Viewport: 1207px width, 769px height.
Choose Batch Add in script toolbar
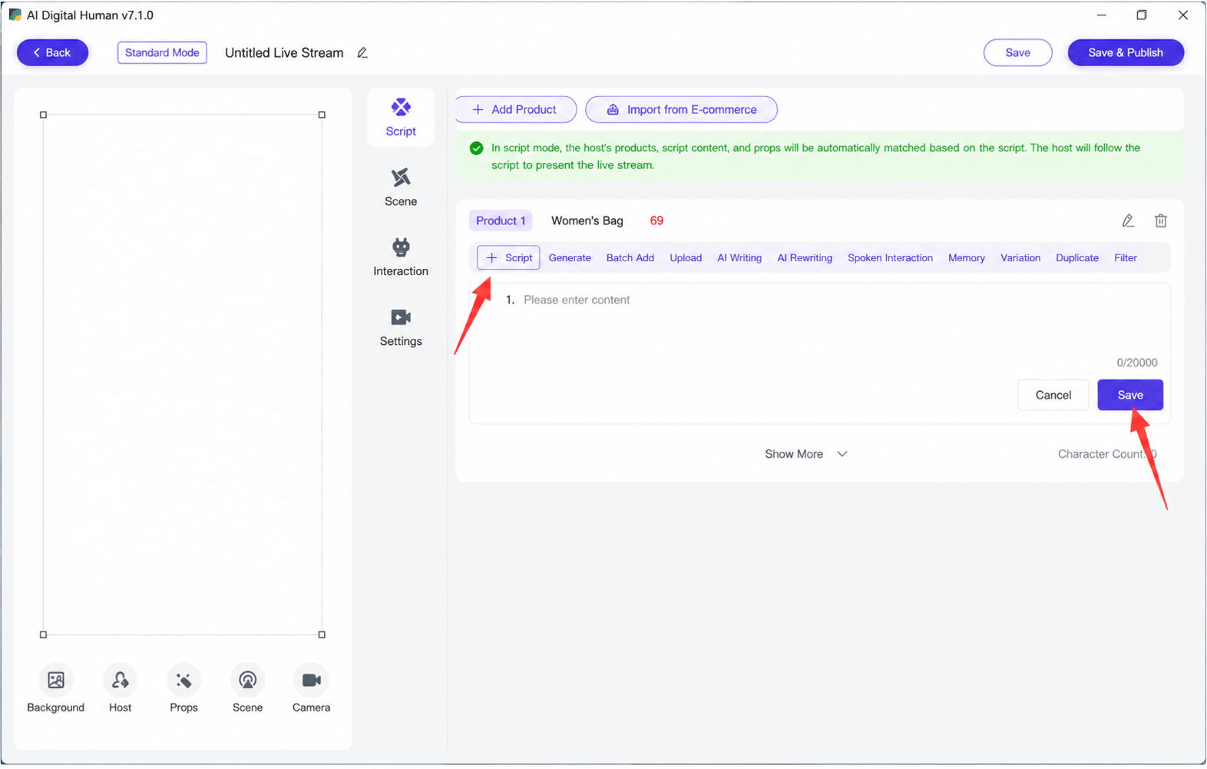click(630, 258)
